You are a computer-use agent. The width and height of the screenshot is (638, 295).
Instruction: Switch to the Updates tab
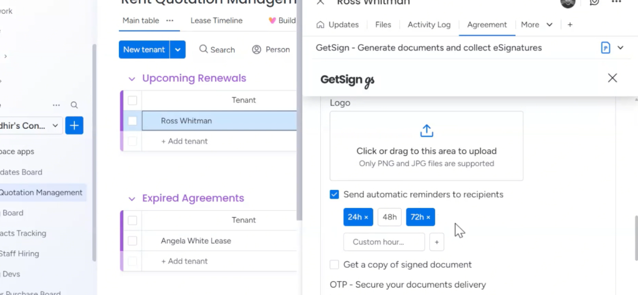click(x=338, y=25)
